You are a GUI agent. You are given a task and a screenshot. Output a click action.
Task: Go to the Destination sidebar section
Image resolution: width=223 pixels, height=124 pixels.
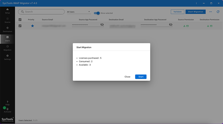point(7,29)
